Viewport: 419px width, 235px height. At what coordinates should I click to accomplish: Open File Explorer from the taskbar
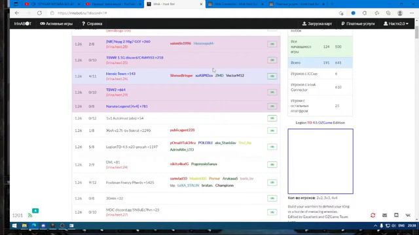pyautogui.click(x=24, y=226)
